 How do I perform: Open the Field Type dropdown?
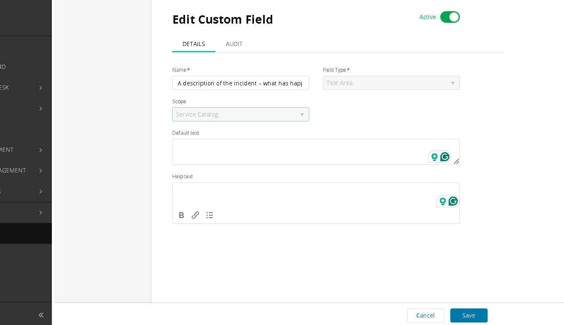click(391, 83)
